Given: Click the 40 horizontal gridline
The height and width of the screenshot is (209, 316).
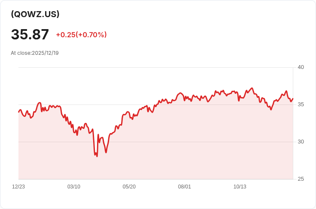Looking at the screenshot, I should [156, 68].
